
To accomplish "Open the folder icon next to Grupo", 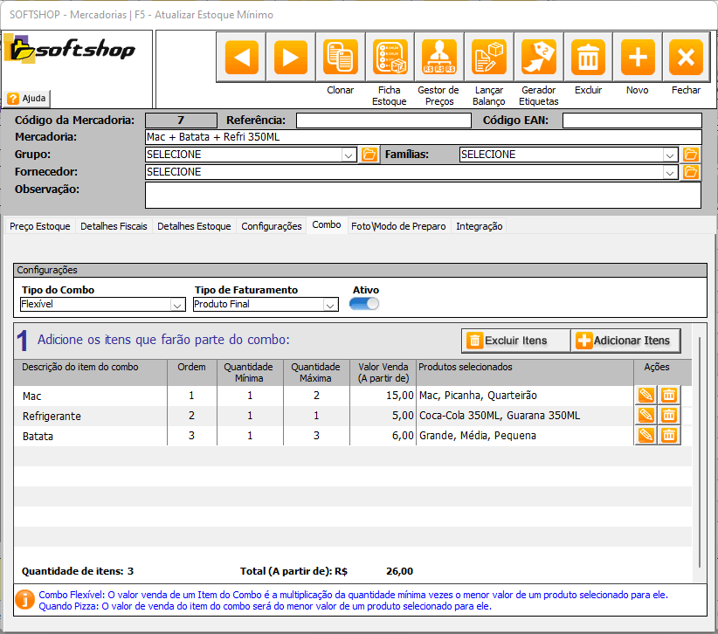I will click(369, 155).
